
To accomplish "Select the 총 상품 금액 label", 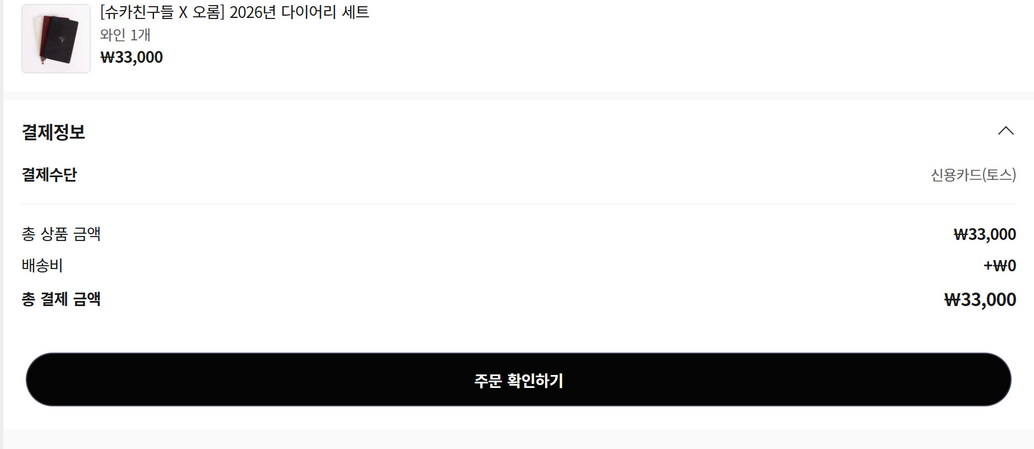I will (61, 234).
